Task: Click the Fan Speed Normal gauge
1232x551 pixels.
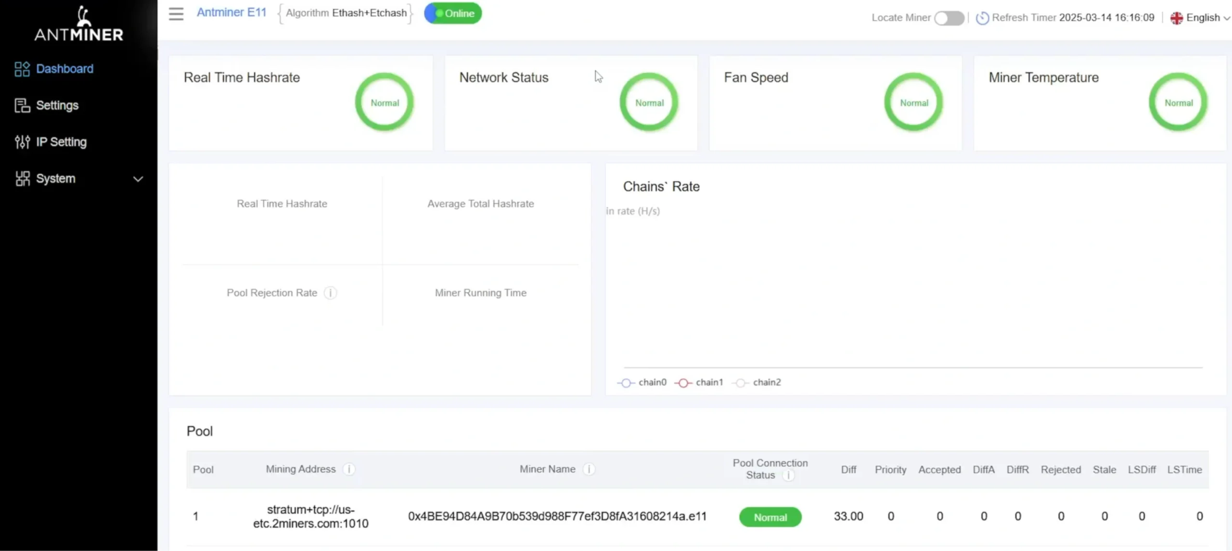Action: tap(914, 102)
